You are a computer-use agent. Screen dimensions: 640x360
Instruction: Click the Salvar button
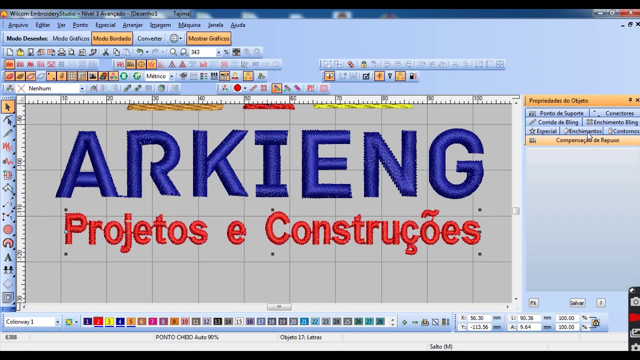577,303
